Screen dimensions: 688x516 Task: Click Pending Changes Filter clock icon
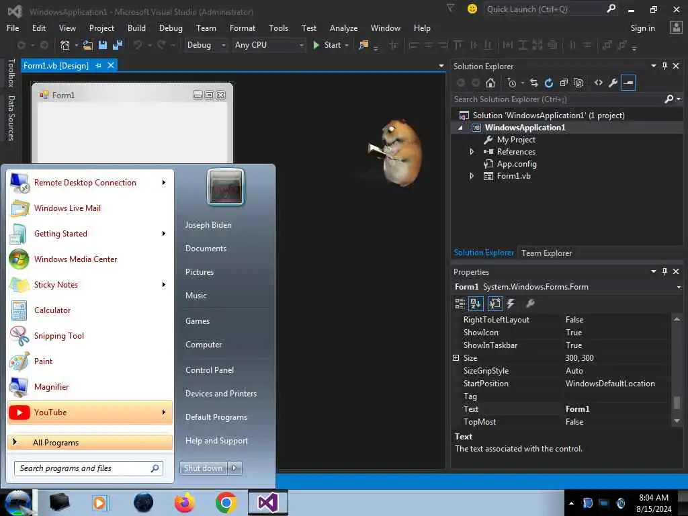coord(511,83)
